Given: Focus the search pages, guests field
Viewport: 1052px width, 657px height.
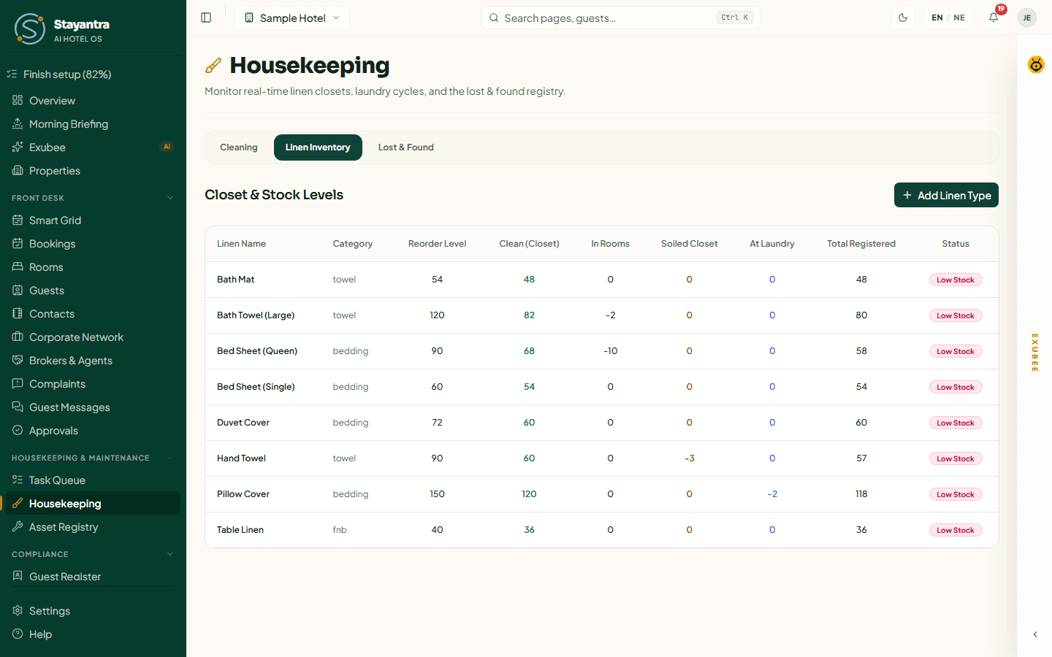Looking at the screenshot, I should 621,18.
